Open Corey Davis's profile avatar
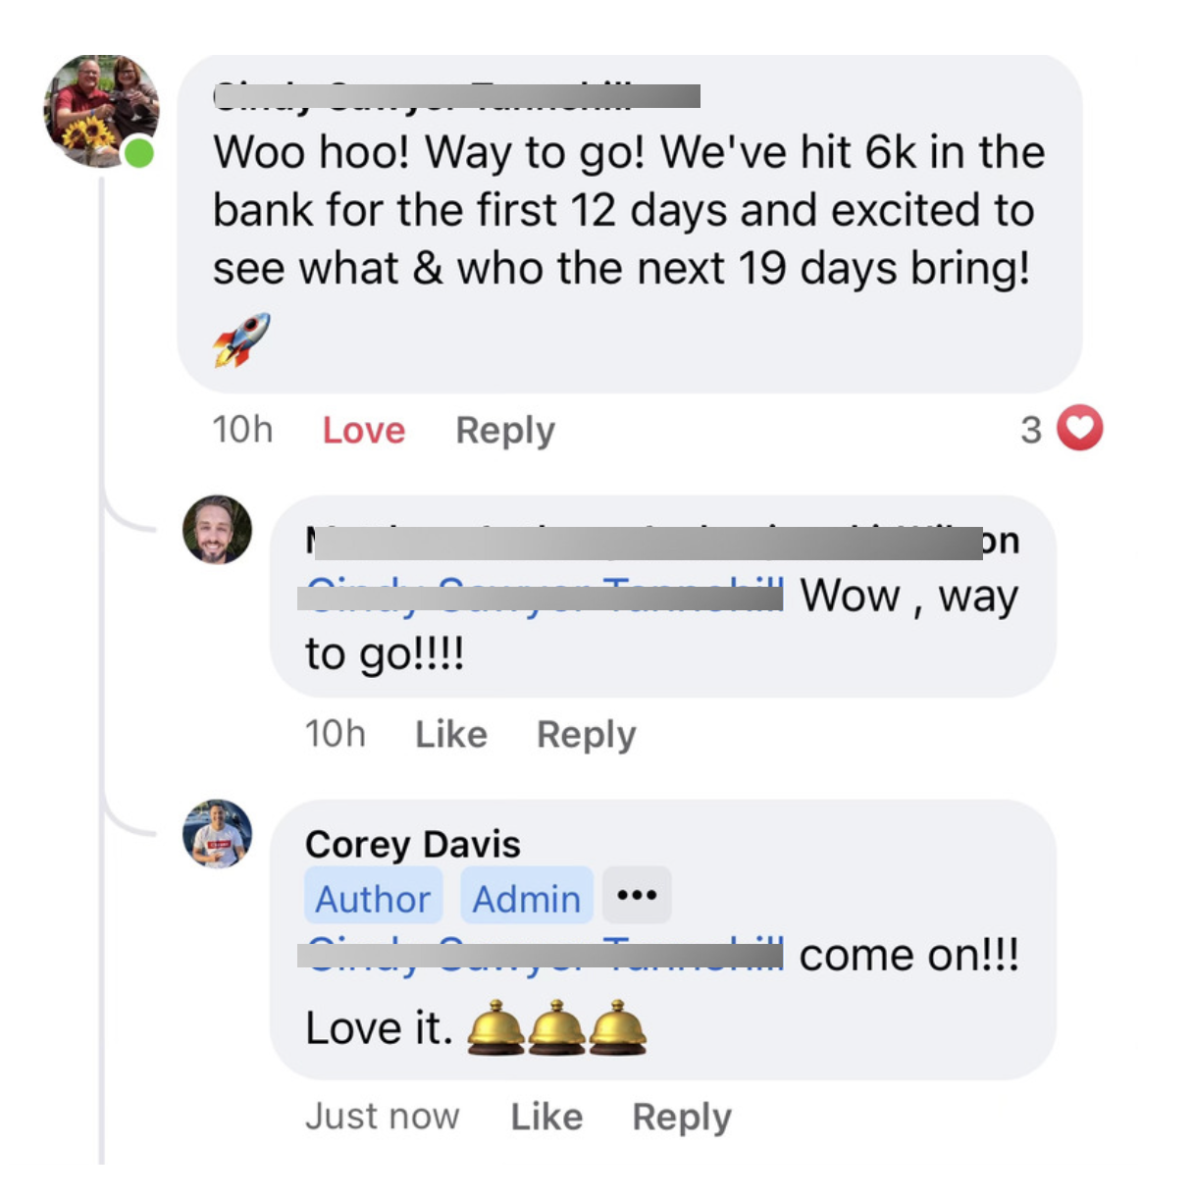The image size is (1193, 1199). pyautogui.click(x=218, y=834)
